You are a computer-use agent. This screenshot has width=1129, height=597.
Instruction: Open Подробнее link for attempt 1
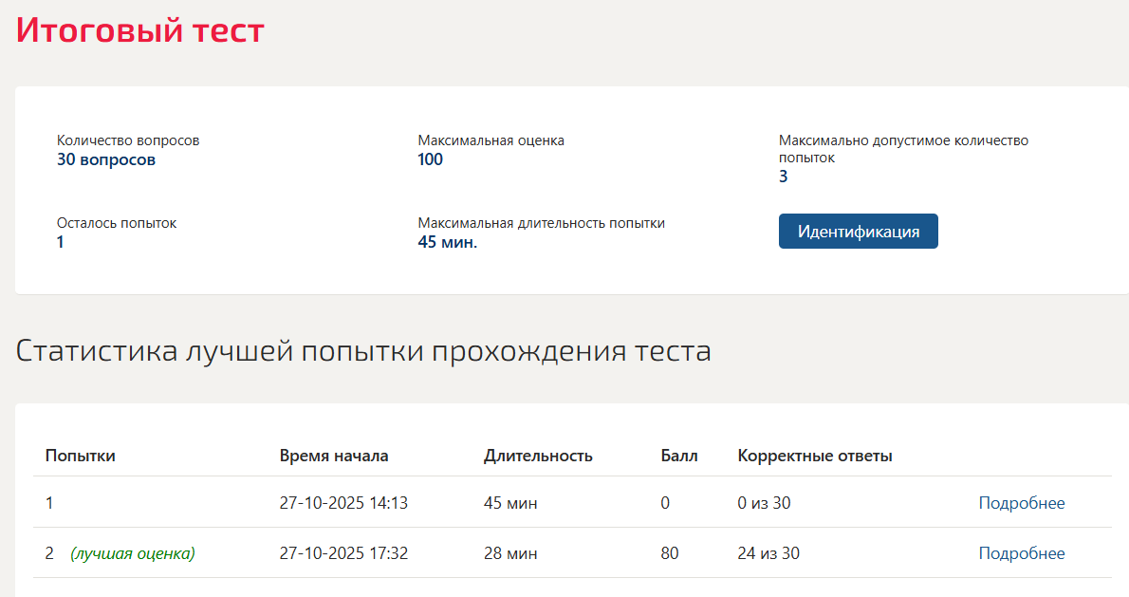[x=1021, y=503]
